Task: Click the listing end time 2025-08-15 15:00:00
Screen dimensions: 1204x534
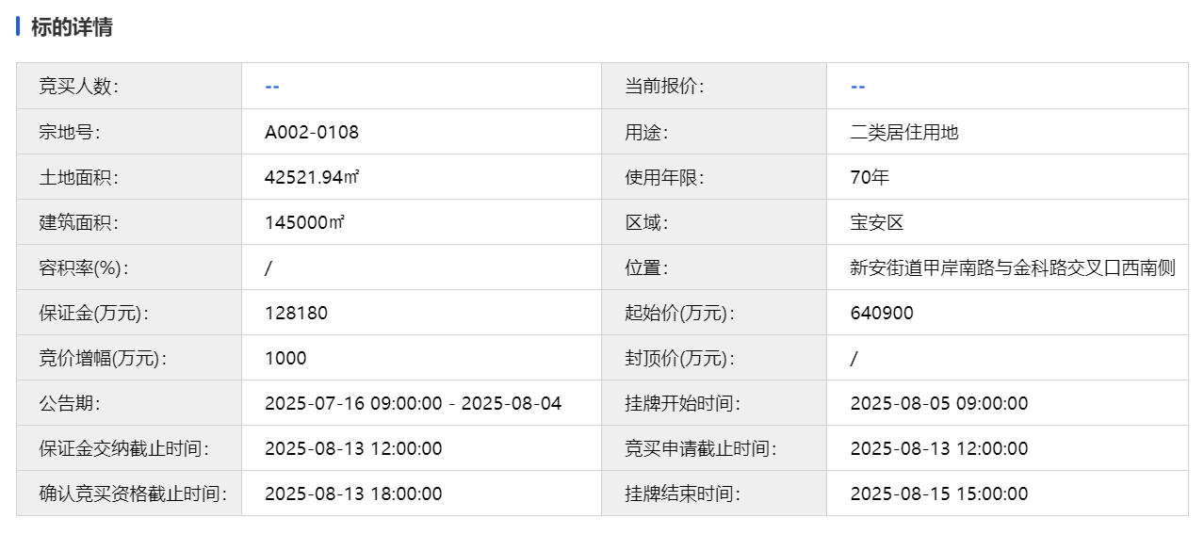Action: coord(939,494)
